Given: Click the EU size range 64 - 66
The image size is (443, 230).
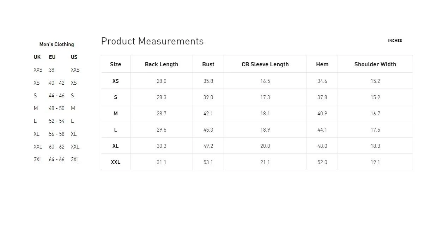Looking at the screenshot, I should 56,159.
